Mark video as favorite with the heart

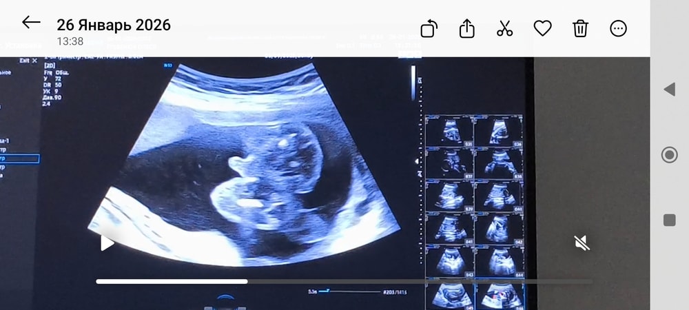coord(543,28)
